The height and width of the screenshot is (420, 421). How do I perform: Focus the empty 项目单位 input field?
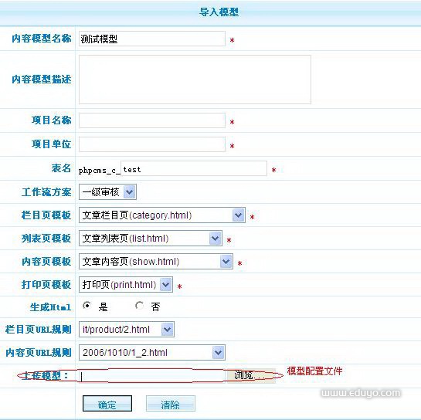152,144
